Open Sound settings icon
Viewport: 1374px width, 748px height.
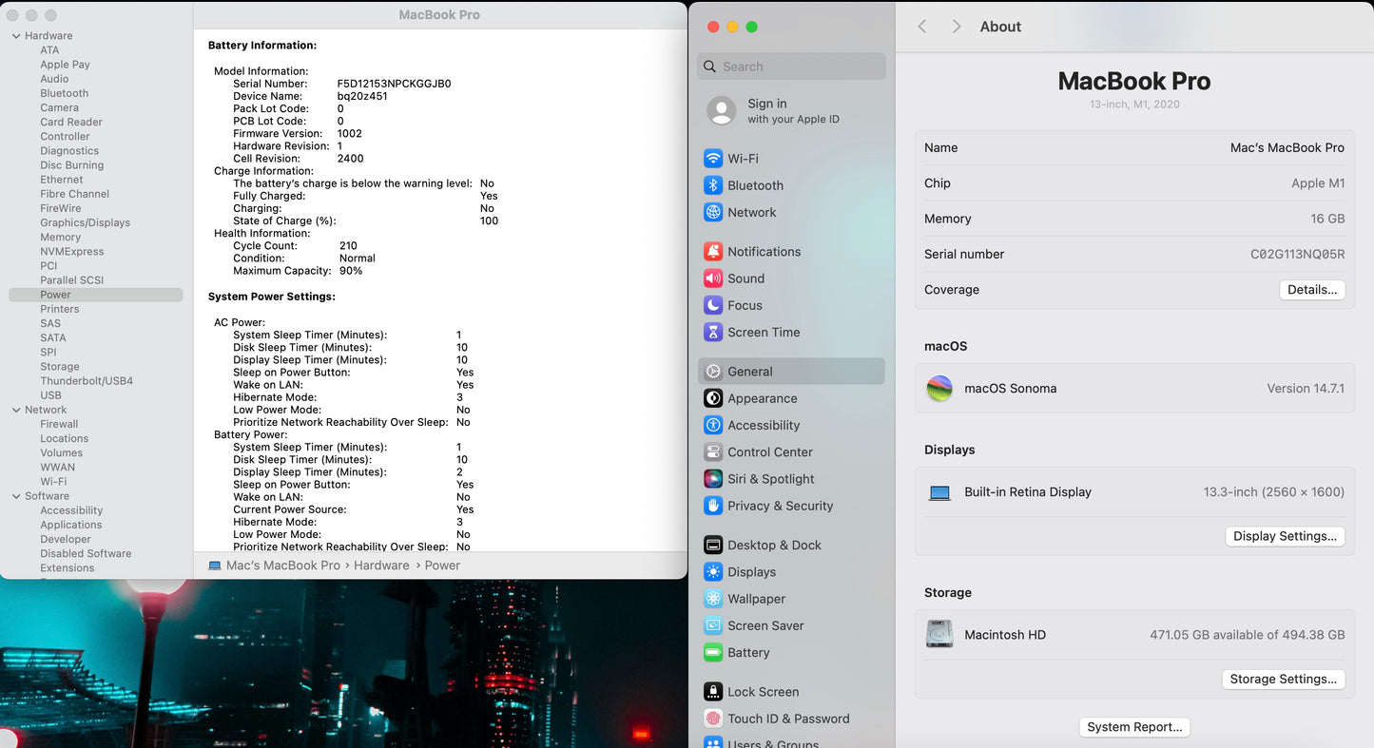coord(712,278)
